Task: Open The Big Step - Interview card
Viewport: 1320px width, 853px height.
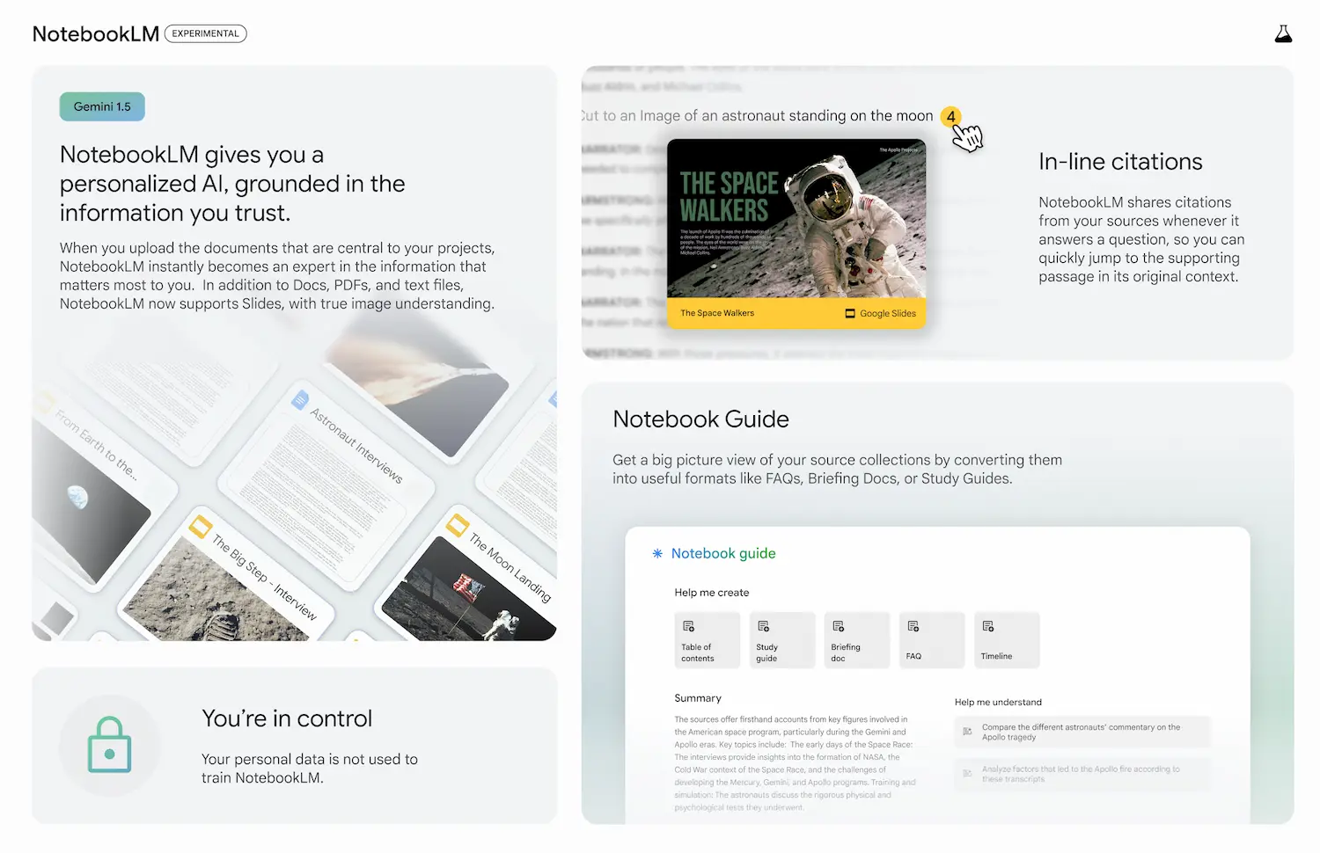Action: pos(238,580)
